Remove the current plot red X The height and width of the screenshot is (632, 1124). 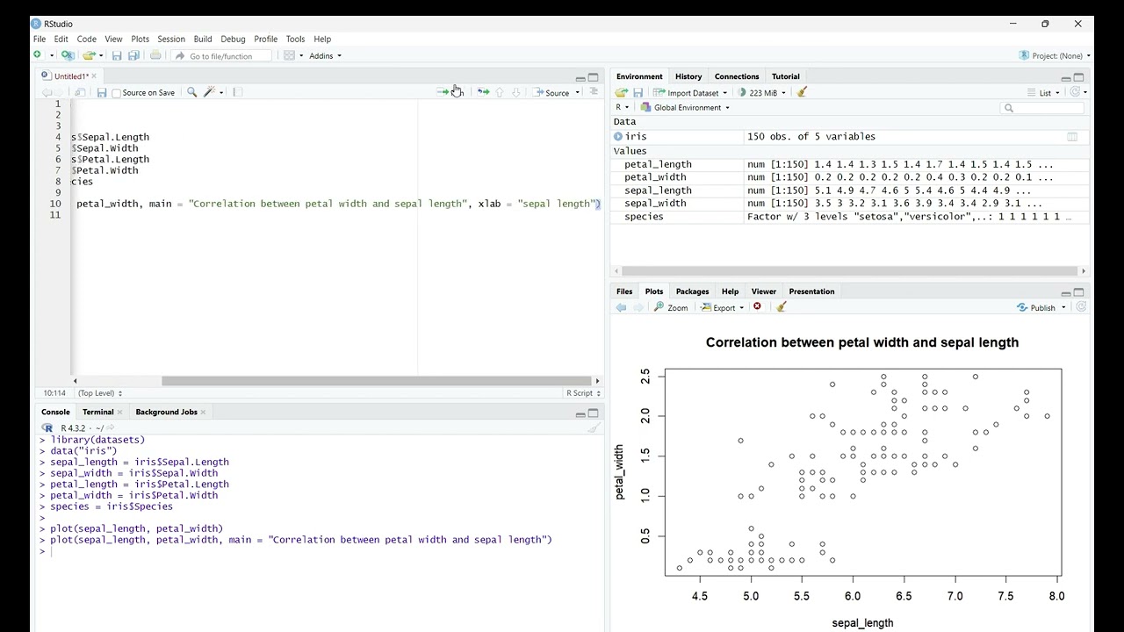[x=757, y=307]
